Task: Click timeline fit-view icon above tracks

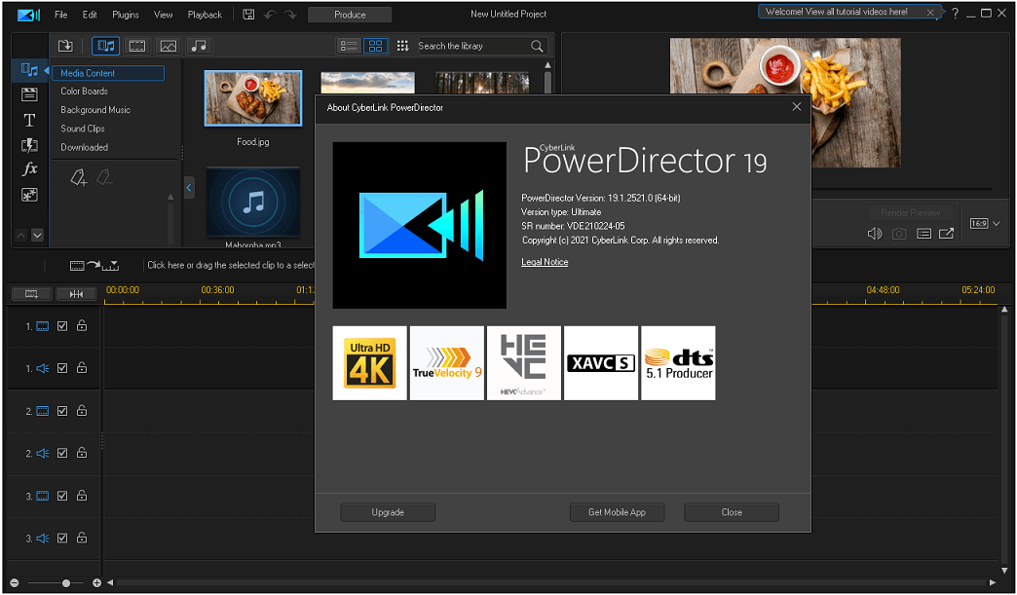Action: pos(31,294)
